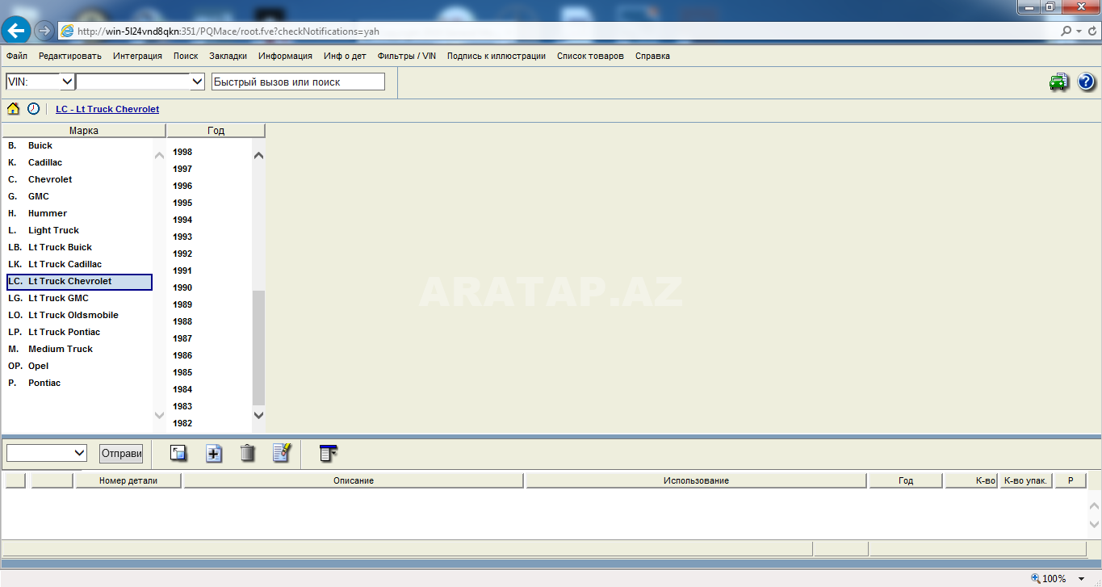Open the Список товаров menu
1102x587 pixels.
590,56
